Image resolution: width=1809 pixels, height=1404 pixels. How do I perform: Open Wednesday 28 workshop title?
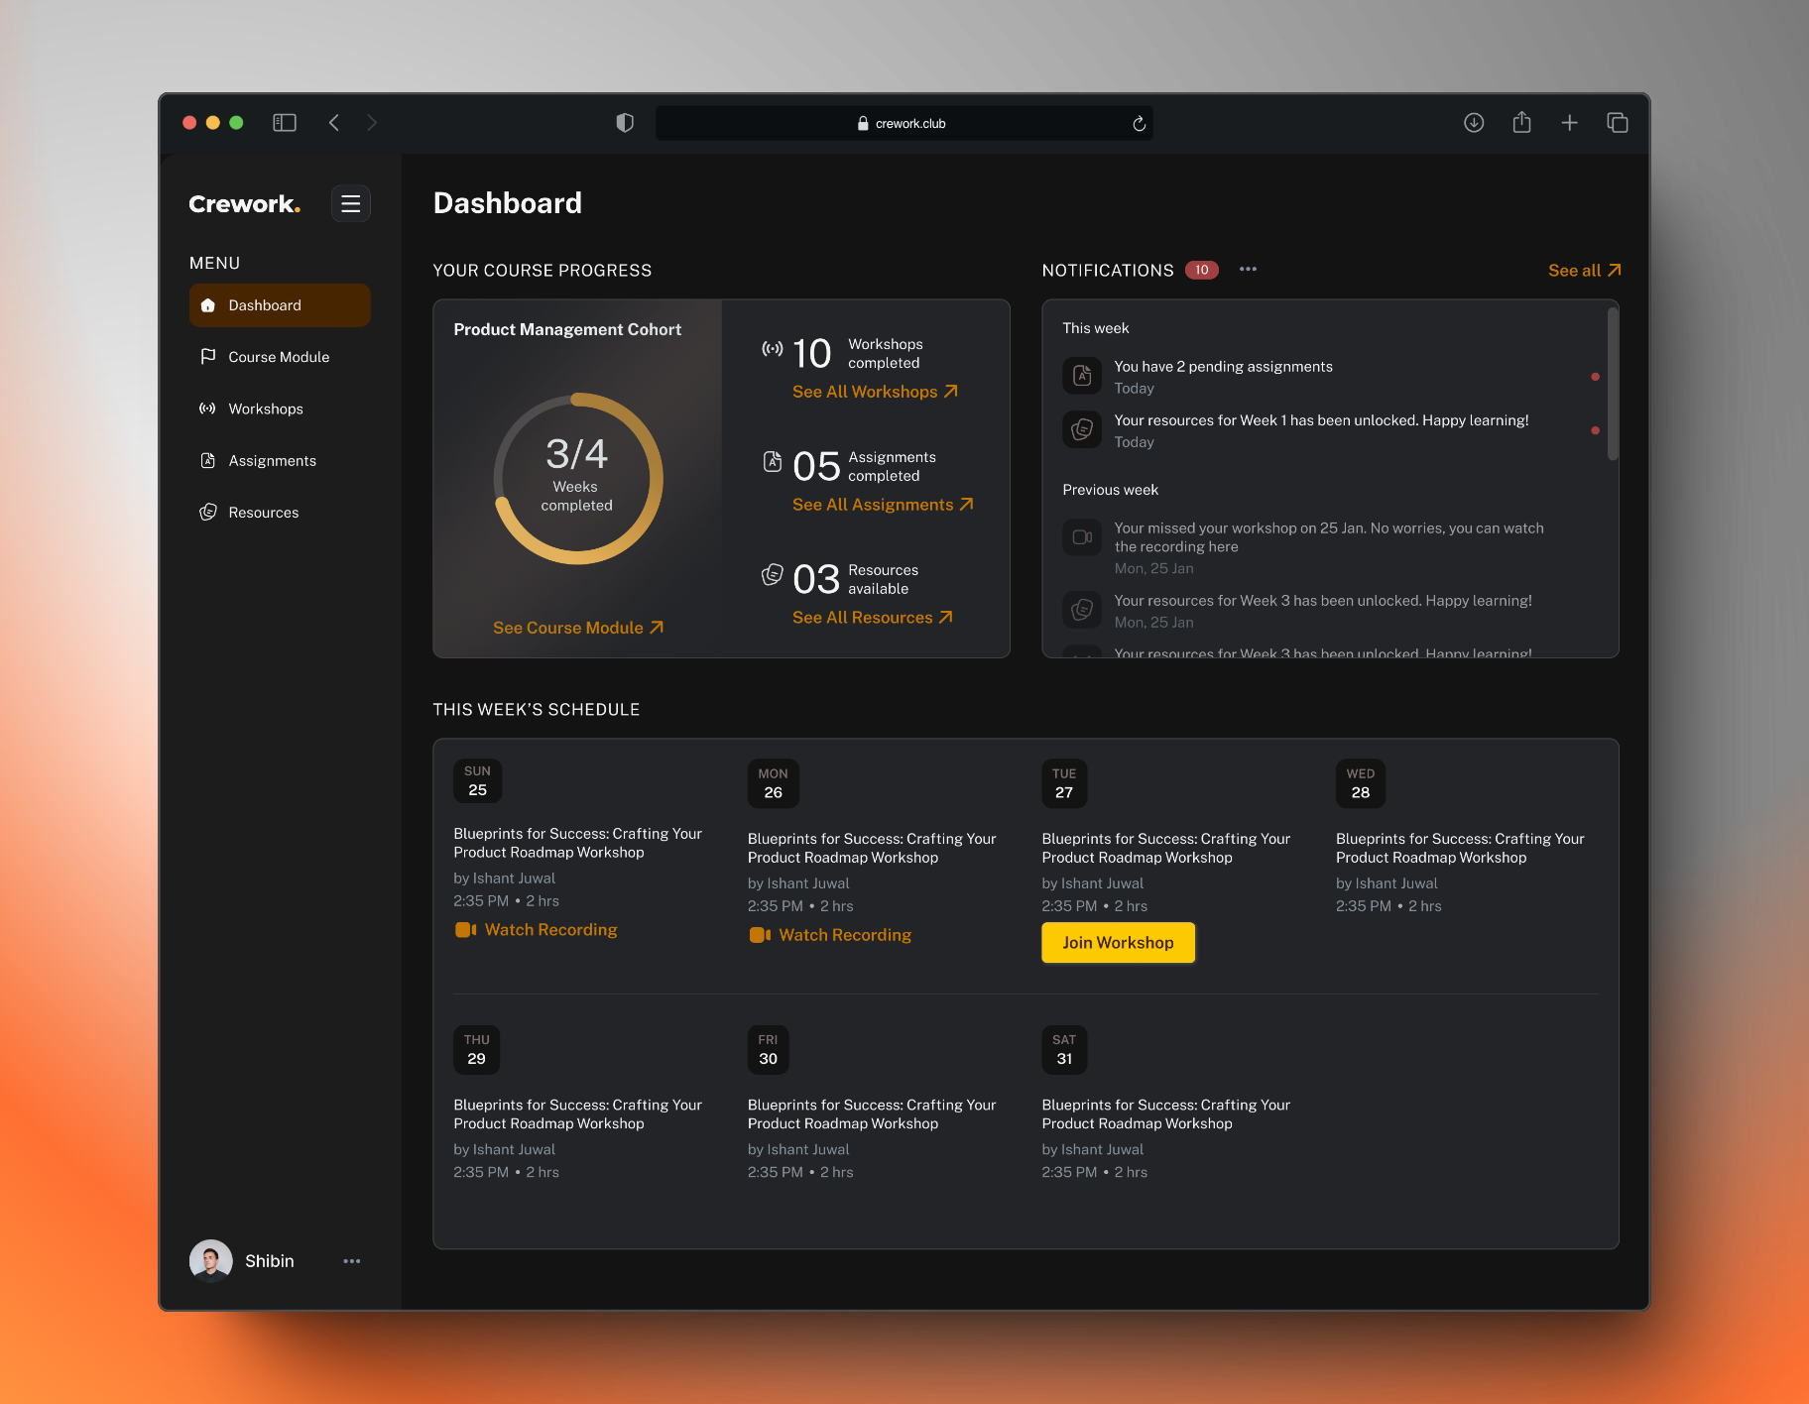pos(1460,849)
